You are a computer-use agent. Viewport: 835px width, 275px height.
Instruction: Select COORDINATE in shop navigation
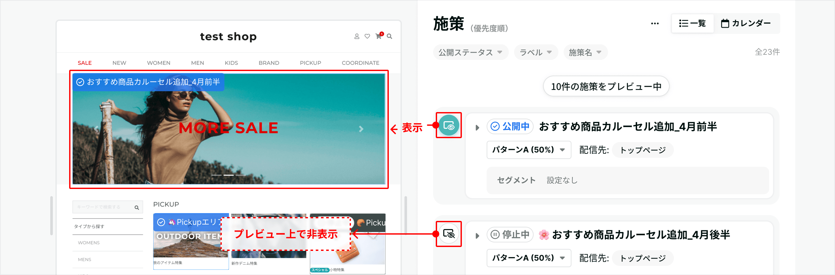[x=360, y=63]
